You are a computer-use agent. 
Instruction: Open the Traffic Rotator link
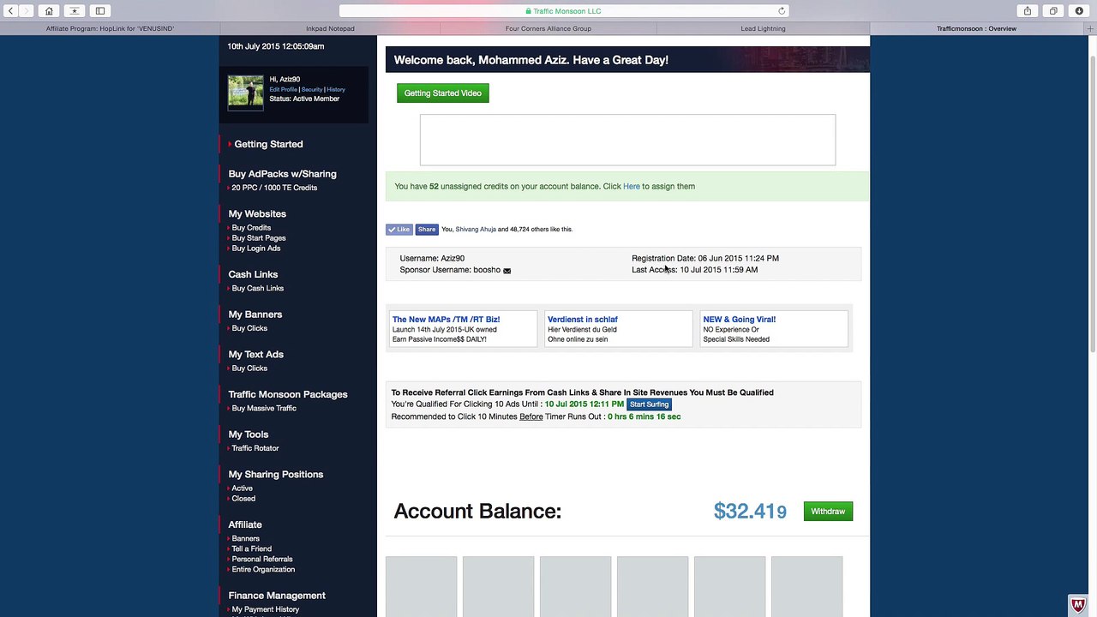point(255,448)
